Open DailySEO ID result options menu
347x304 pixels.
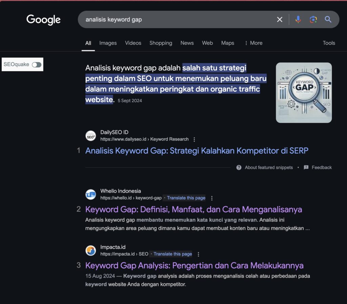(x=194, y=139)
